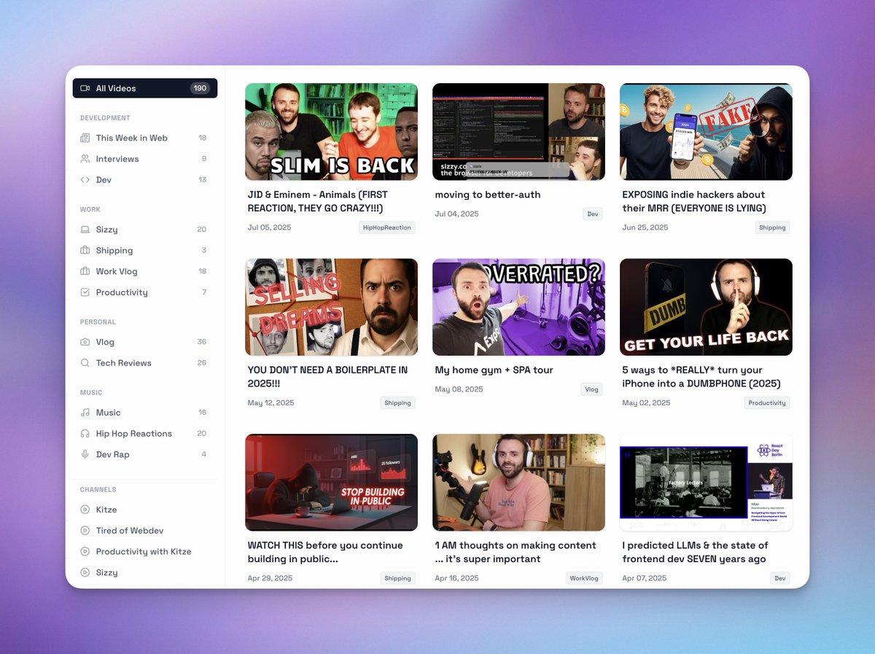
Task: Open the Kitze channel link
Action: (145, 510)
